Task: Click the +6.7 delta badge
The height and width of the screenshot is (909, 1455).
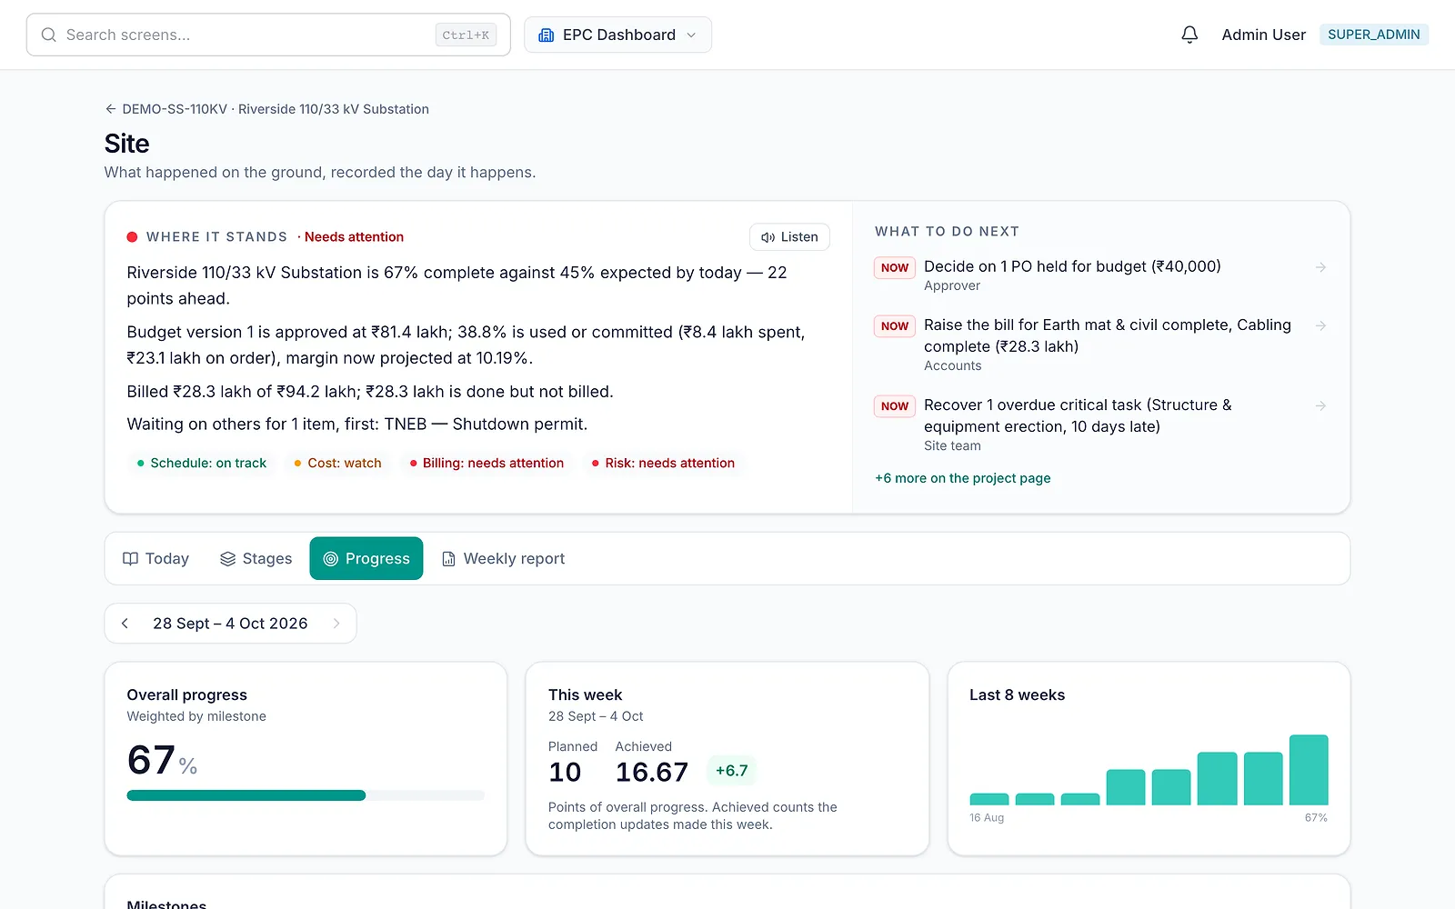Action: (x=731, y=771)
